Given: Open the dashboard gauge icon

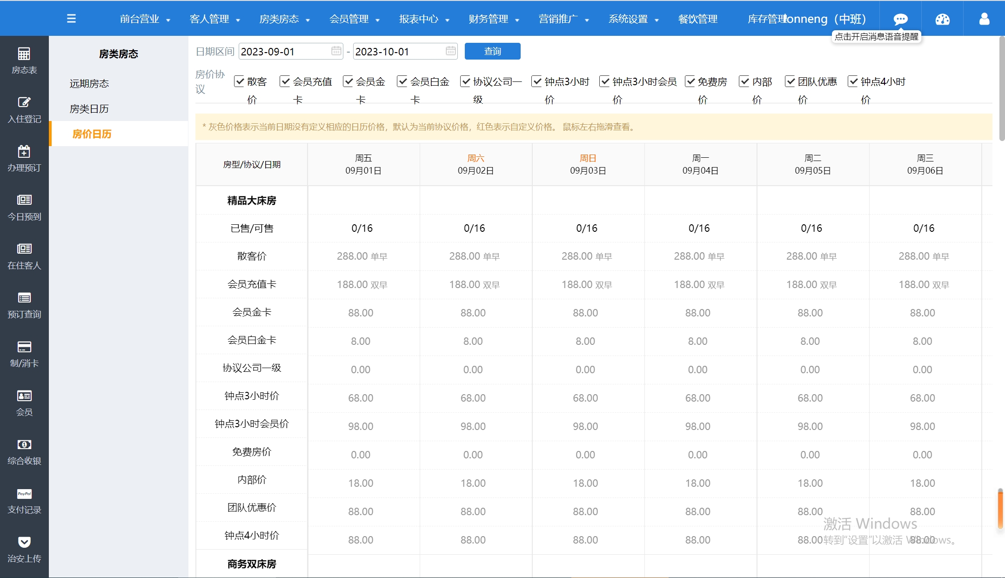Looking at the screenshot, I should [x=942, y=19].
